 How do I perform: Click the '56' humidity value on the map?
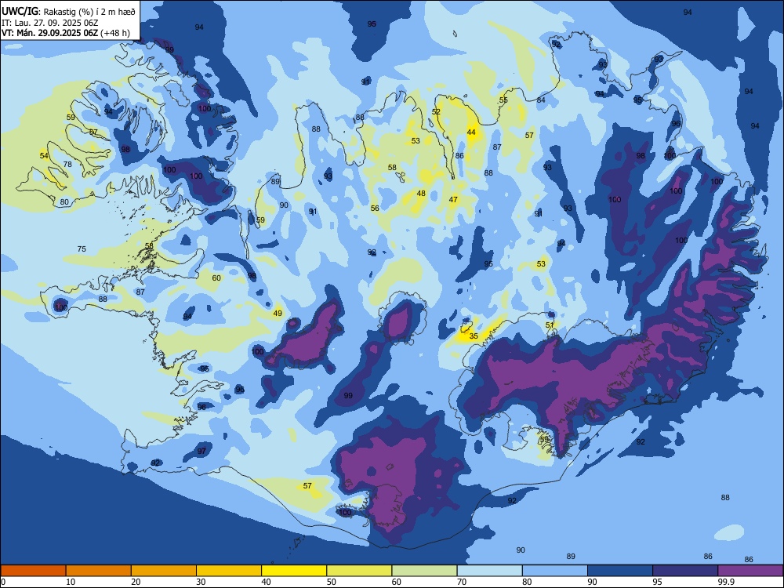tap(375, 208)
